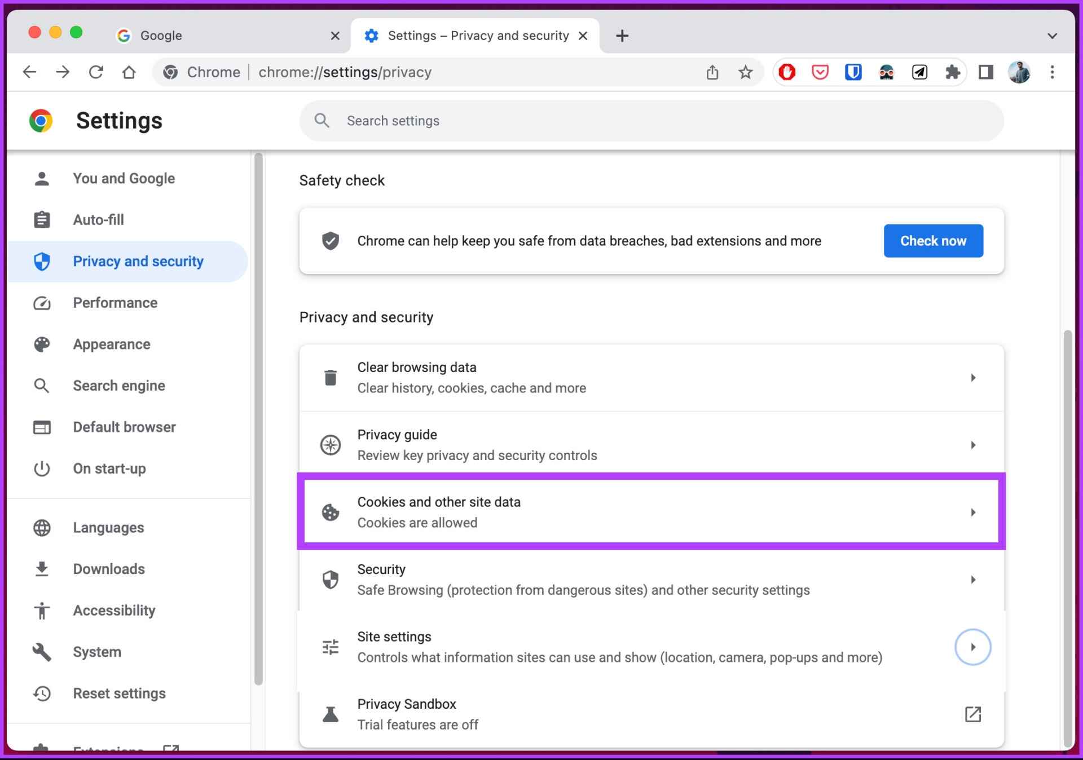Expand the Clear browsing data arrow

pyautogui.click(x=972, y=377)
